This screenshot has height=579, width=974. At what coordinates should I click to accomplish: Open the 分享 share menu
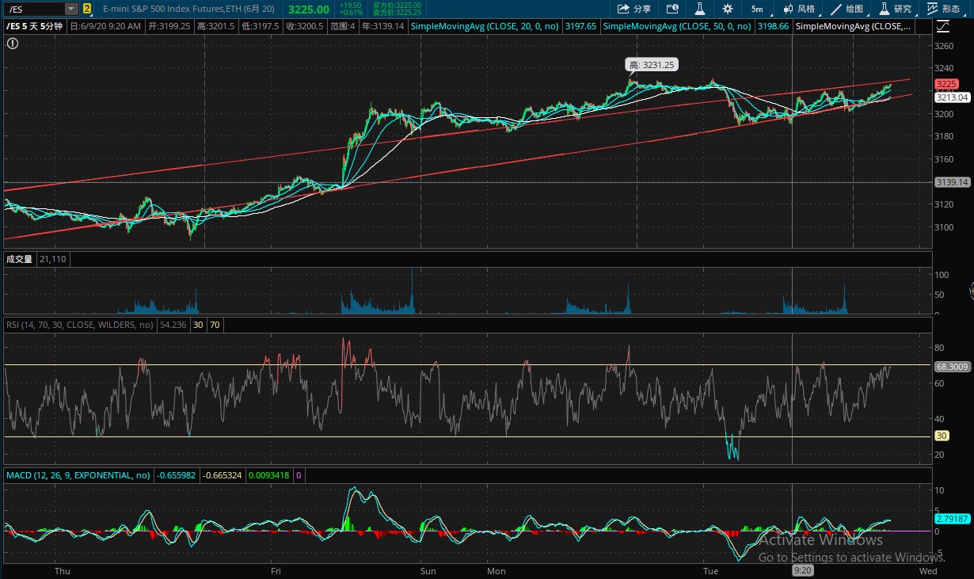(x=633, y=9)
